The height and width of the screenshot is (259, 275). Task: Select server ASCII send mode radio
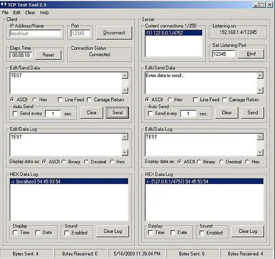(147, 100)
